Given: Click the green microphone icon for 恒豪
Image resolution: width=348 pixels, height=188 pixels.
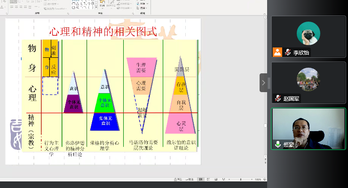Looking at the screenshot, I should (x=278, y=144).
